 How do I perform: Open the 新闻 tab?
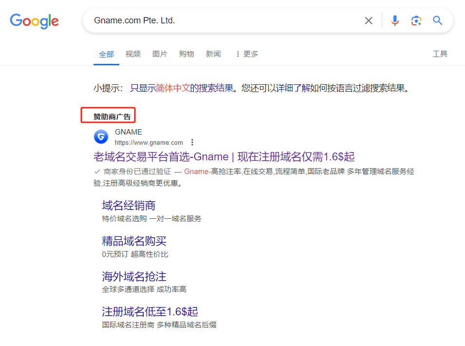[213, 54]
